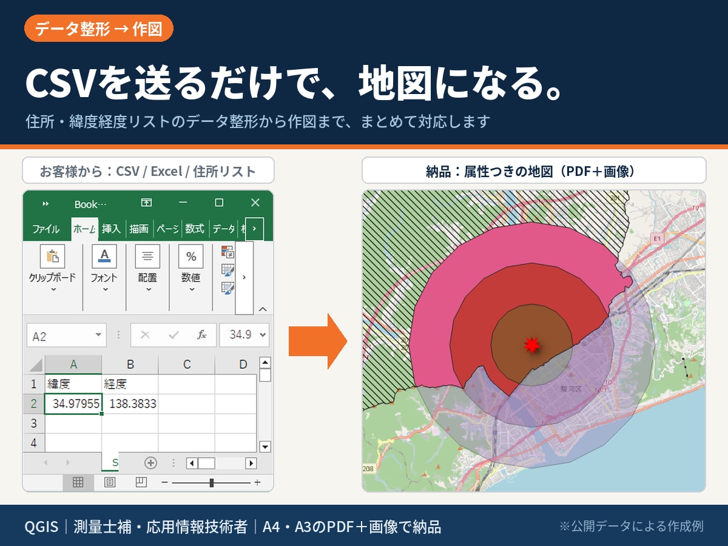Click the formula bar Cancel X icon
The height and width of the screenshot is (546, 728).
(145, 335)
